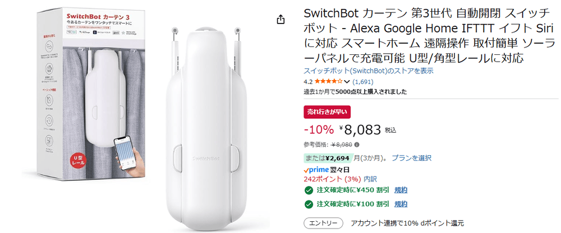Click the info icon beside reference price
Image resolution: width=561 pixels, height=233 pixels.
357,144
